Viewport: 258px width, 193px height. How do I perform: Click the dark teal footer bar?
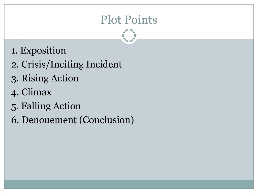click(129, 184)
